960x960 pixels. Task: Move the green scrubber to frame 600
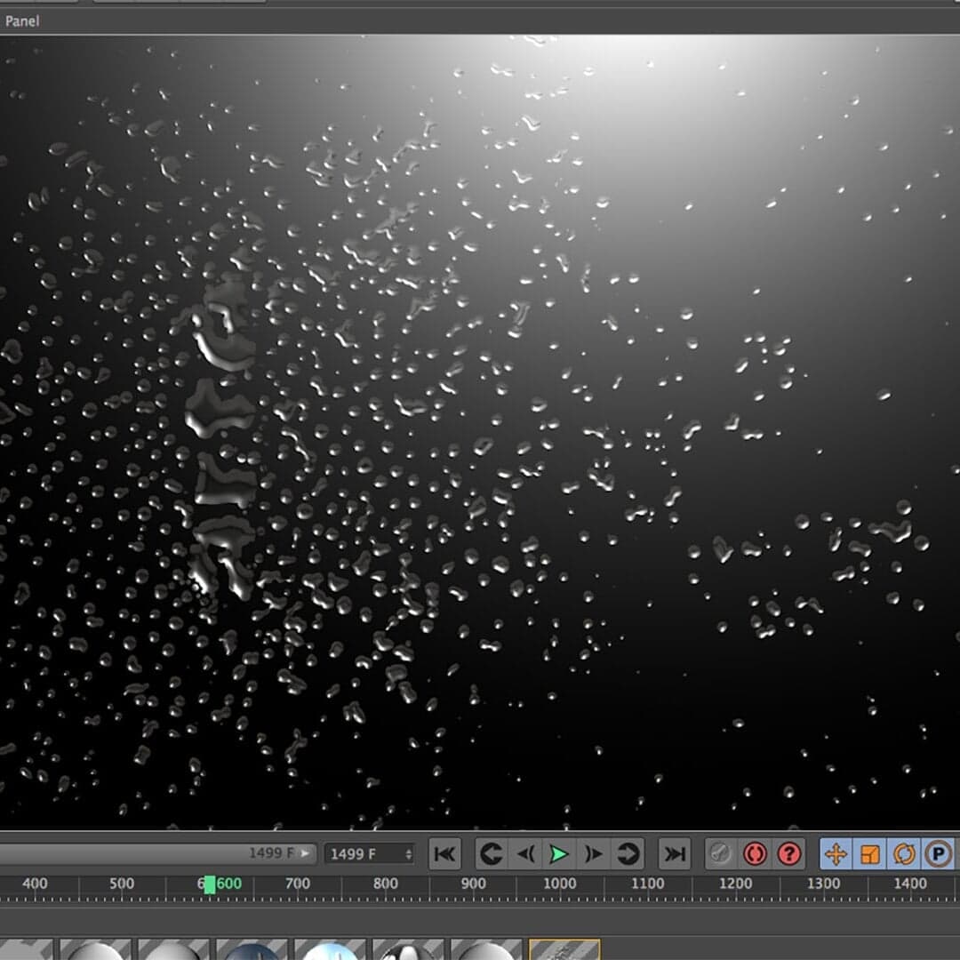pos(211,884)
